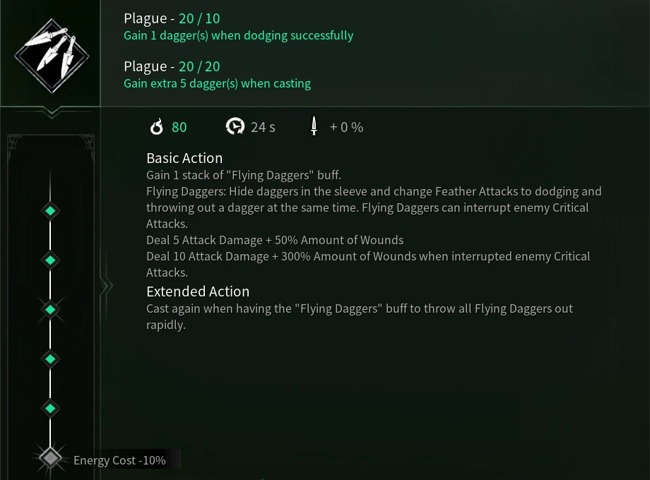
Task: Select the Plague - 20/10 upgrade entry
Action: (172, 18)
